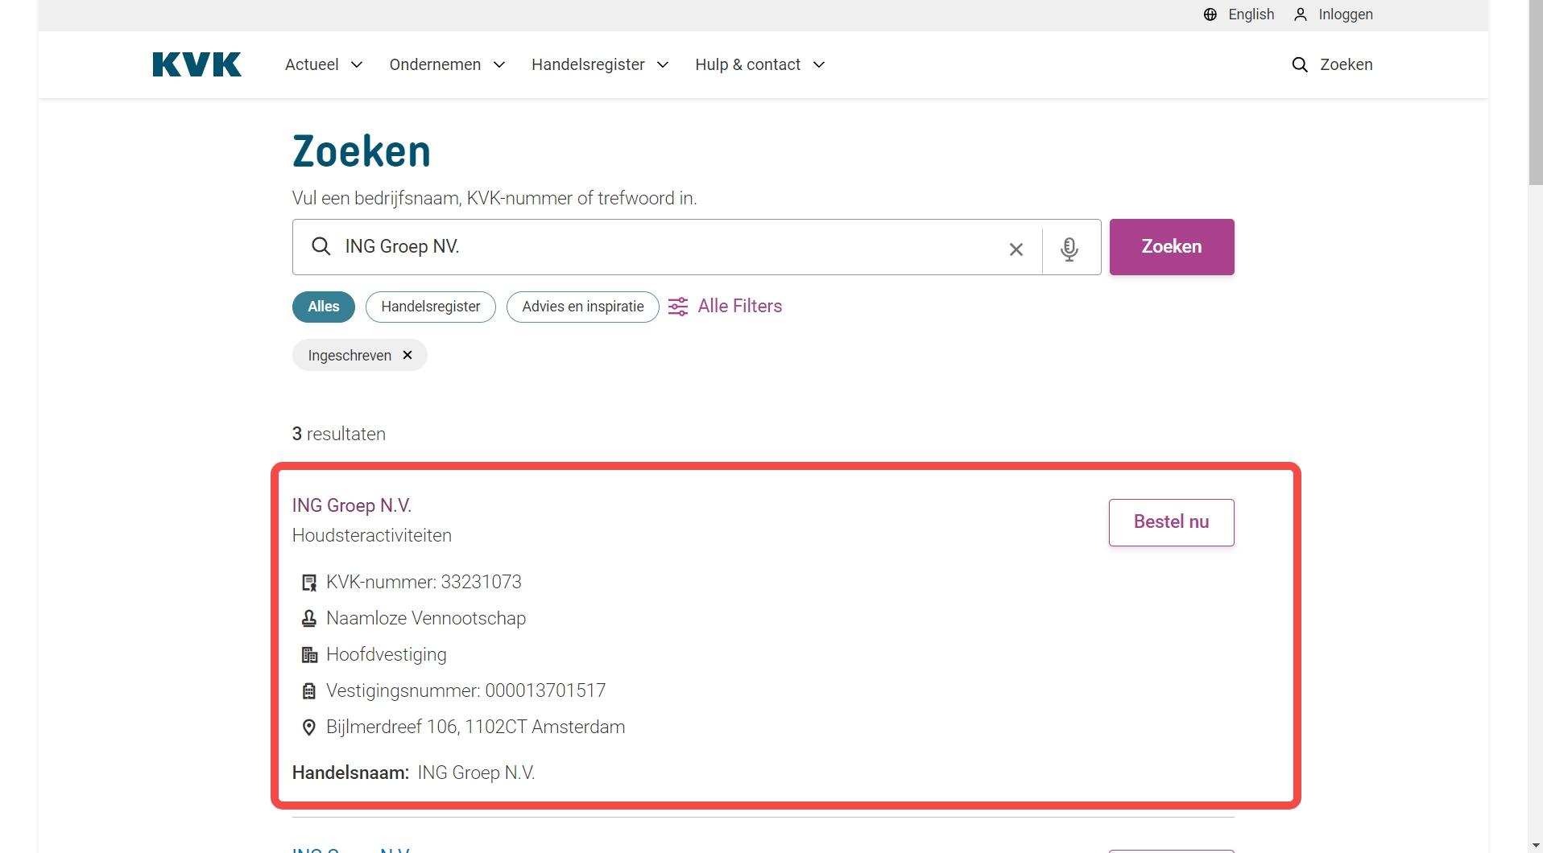This screenshot has width=1543, height=853.
Task: Click the Vestigingsnummer icon
Action: pos(309,691)
